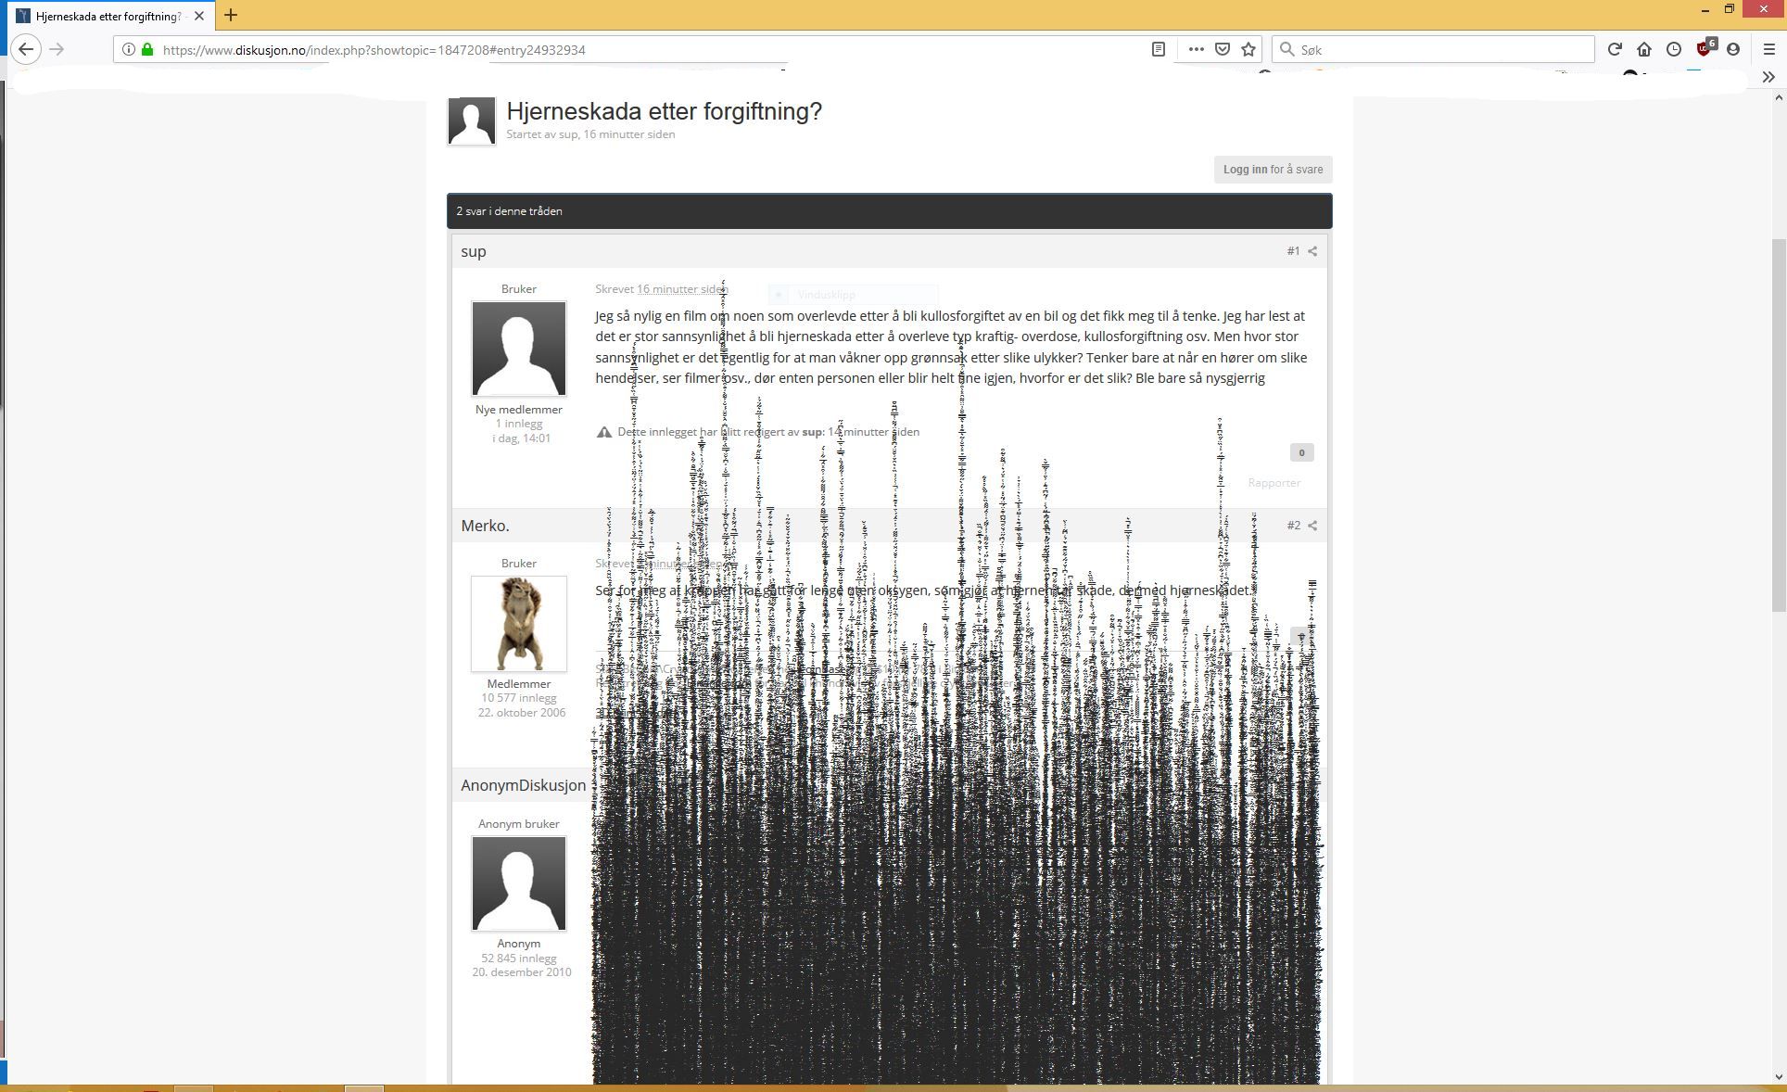The width and height of the screenshot is (1787, 1092).
Task: Share post #1 via share icon
Action: [1312, 251]
